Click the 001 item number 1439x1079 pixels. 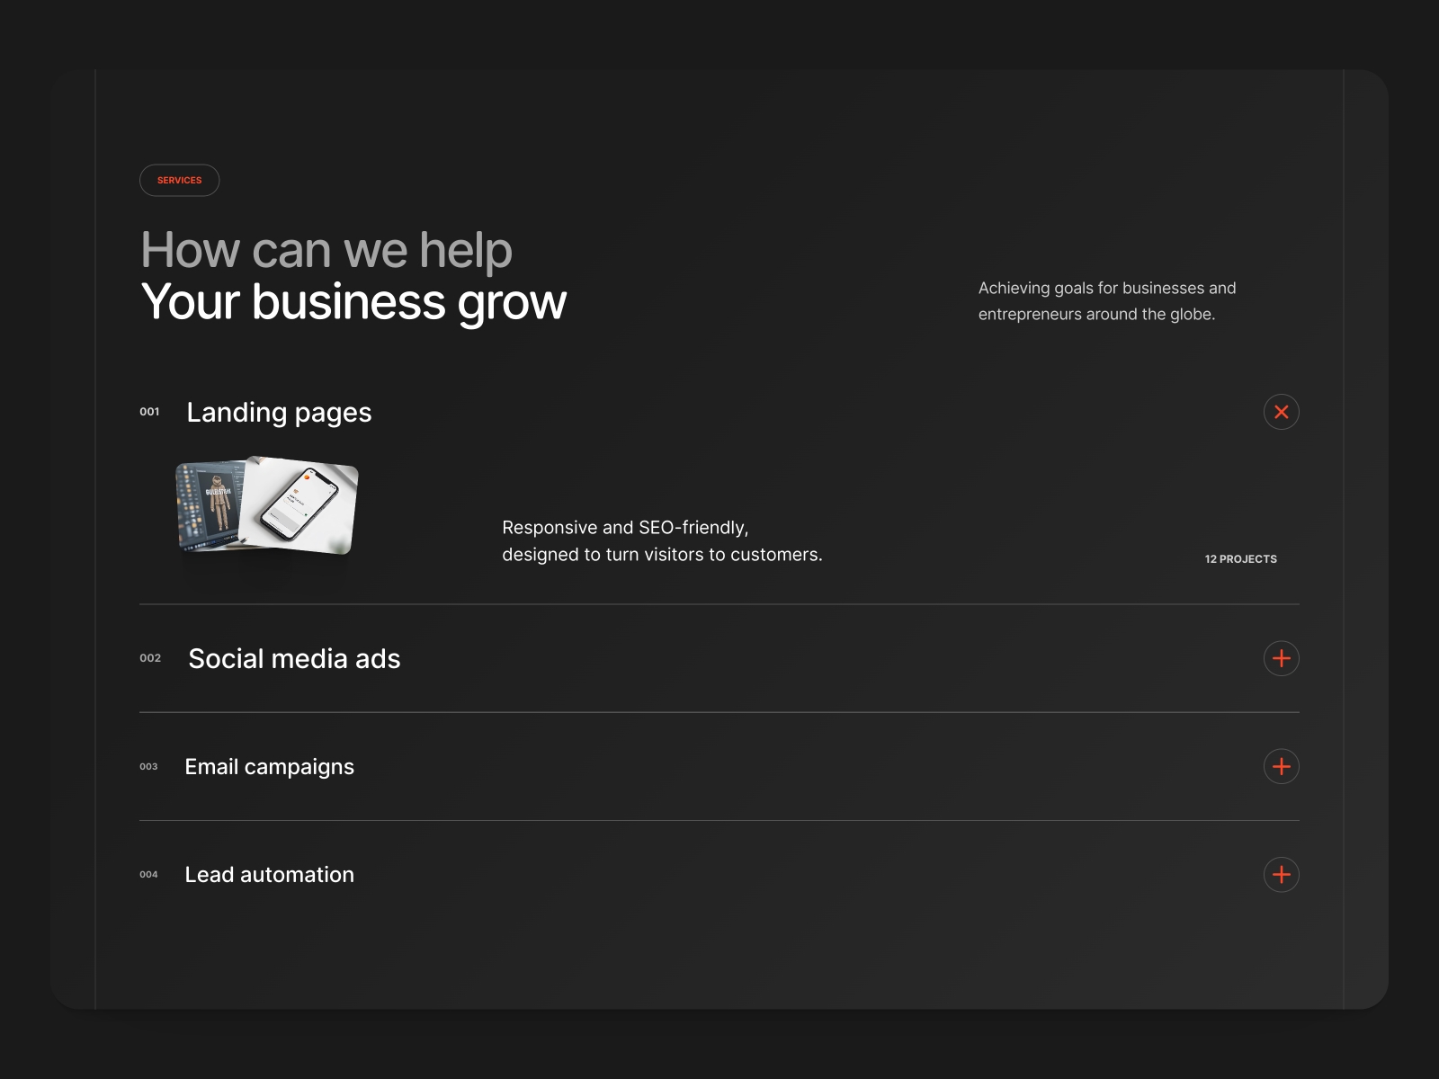tap(150, 412)
